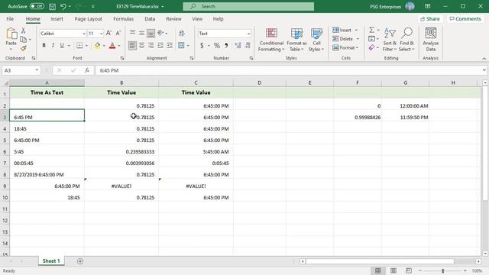489x275 pixels.
Task: Apply the yellow Fill Color
Action: point(98,46)
